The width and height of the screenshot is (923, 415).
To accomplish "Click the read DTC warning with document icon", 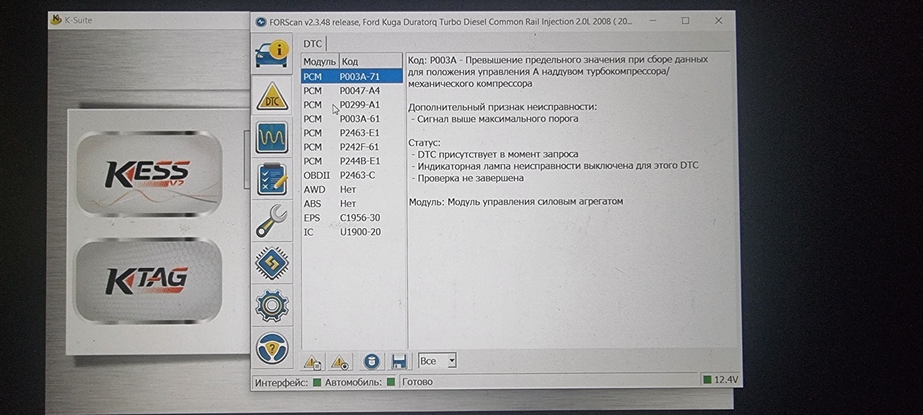I will click(312, 361).
